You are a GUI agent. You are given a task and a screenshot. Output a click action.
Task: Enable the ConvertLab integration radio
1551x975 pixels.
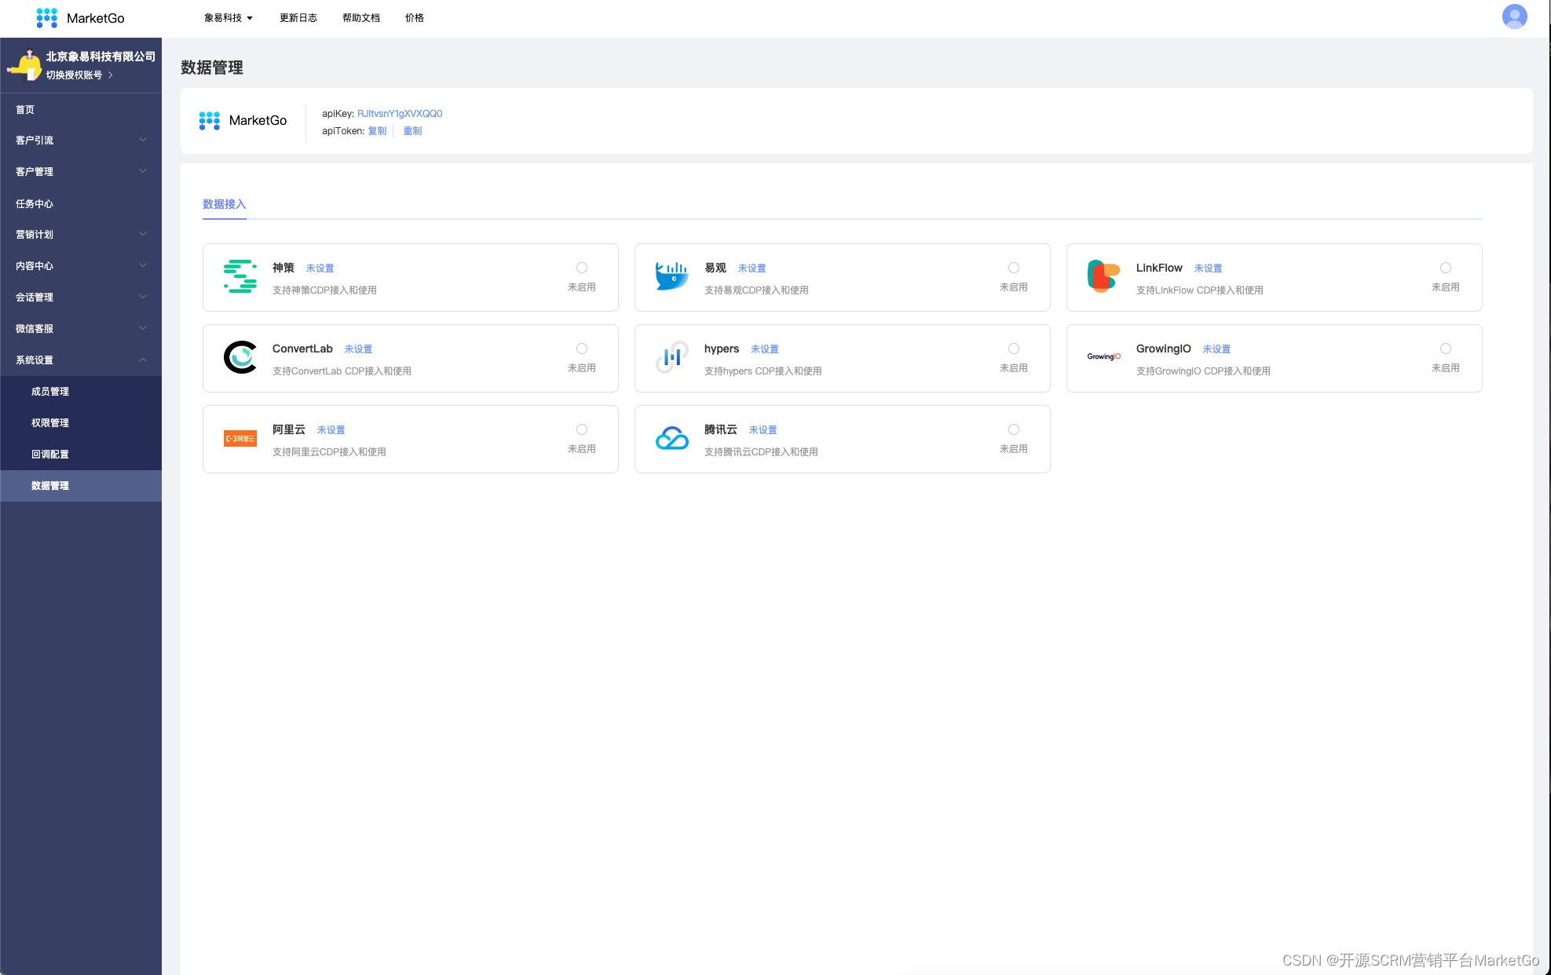(582, 349)
